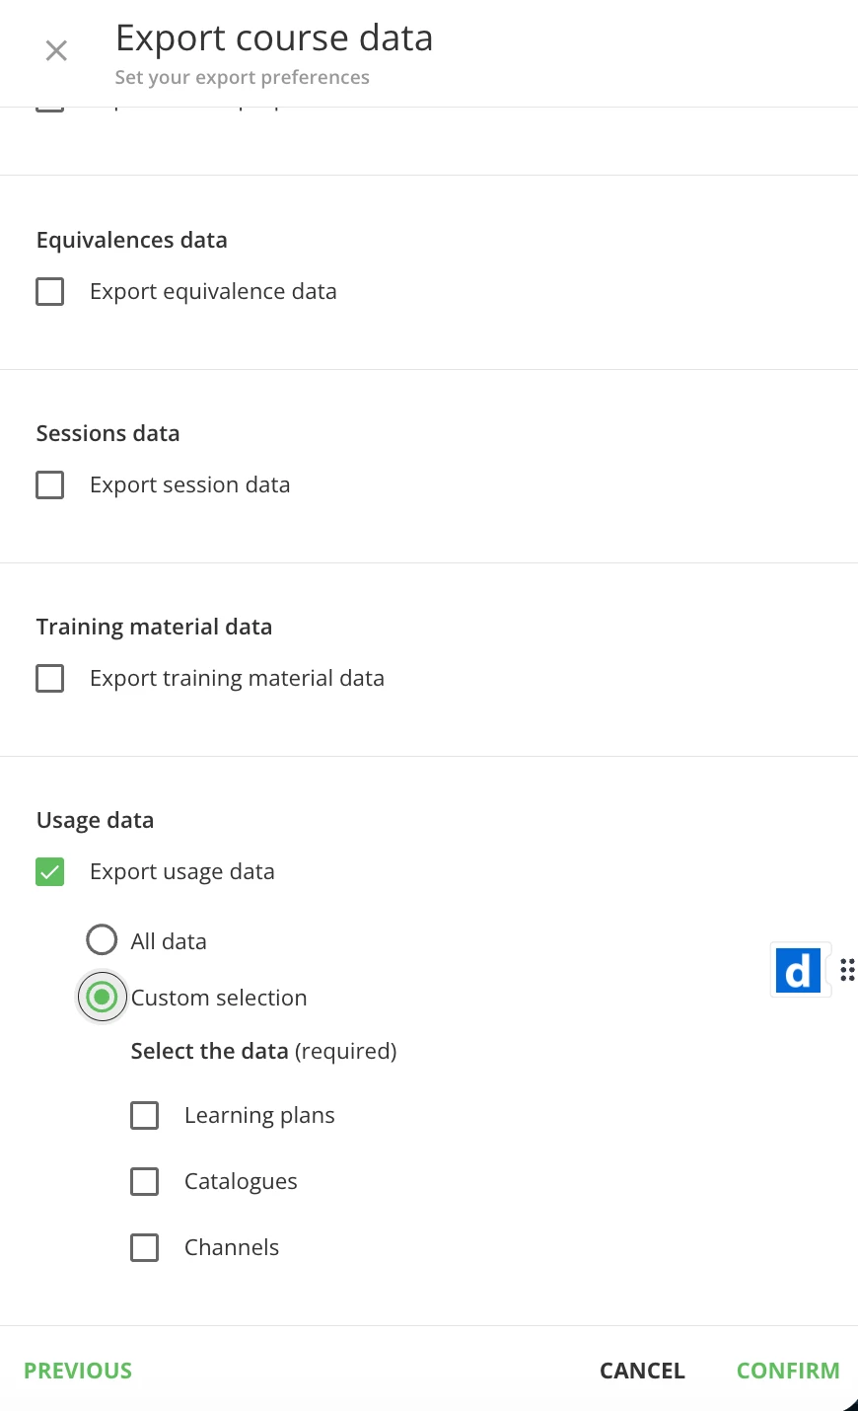
Task: Enable Export equivalence data checkbox
Action: [x=50, y=292]
